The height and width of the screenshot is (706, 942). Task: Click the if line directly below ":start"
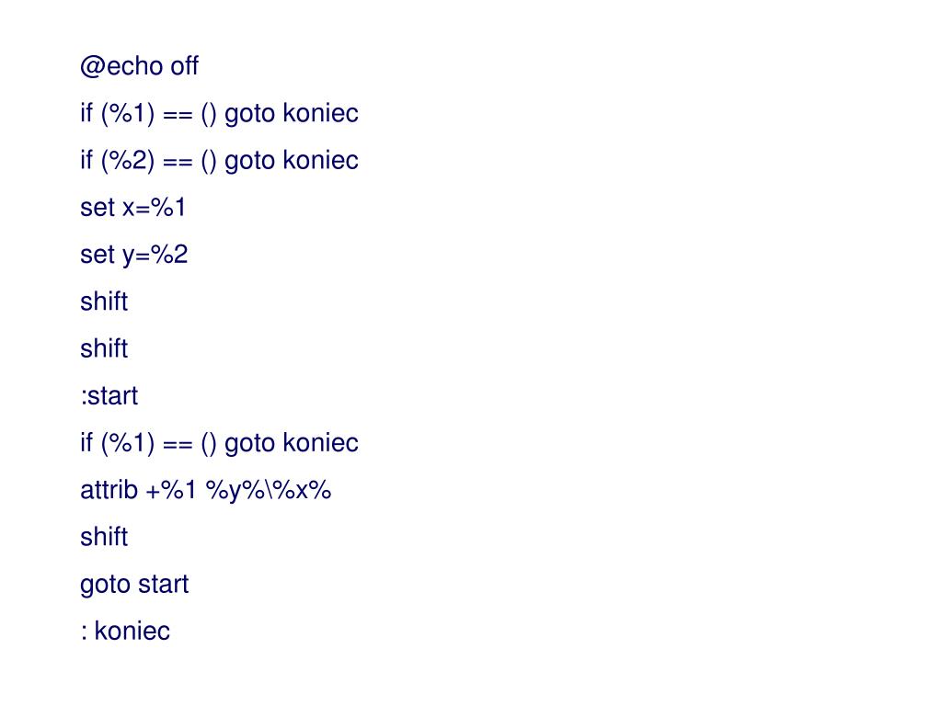(219, 443)
